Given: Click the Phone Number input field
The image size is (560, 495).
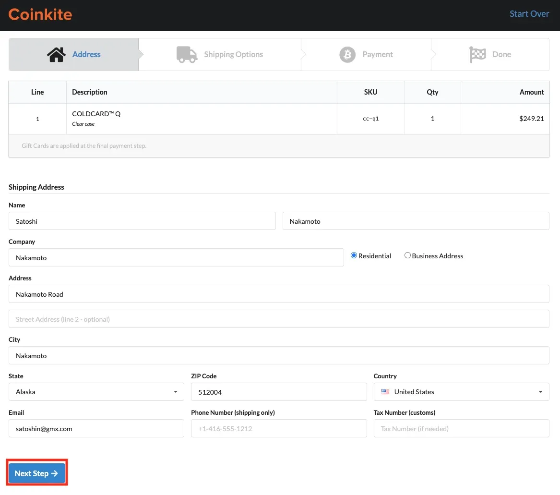Looking at the screenshot, I should (x=279, y=428).
